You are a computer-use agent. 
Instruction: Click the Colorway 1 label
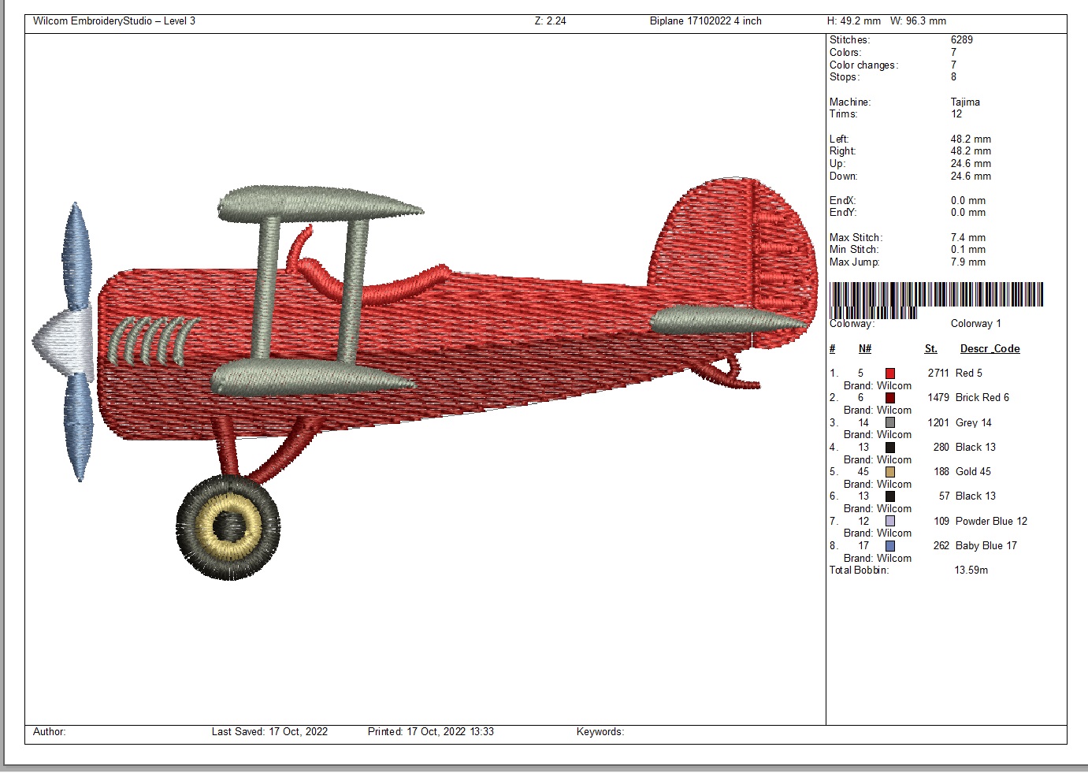tap(975, 324)
